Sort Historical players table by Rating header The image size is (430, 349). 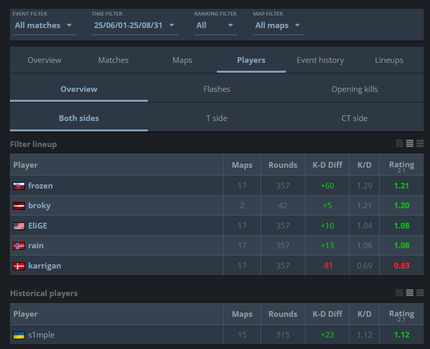click(401, 315)
